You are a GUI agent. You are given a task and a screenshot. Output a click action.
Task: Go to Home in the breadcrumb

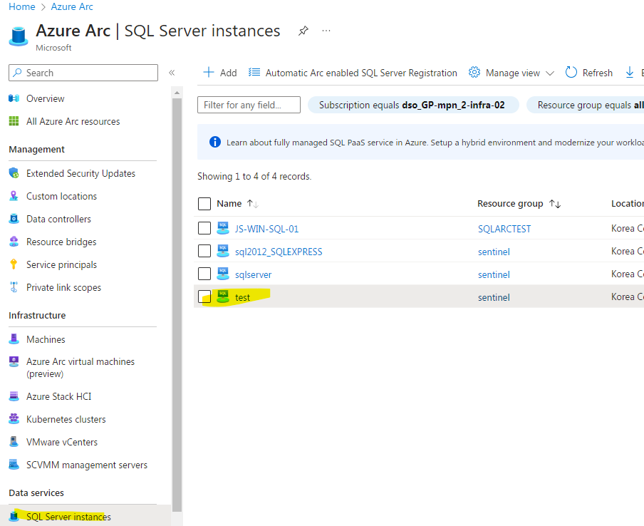point(22,6)
